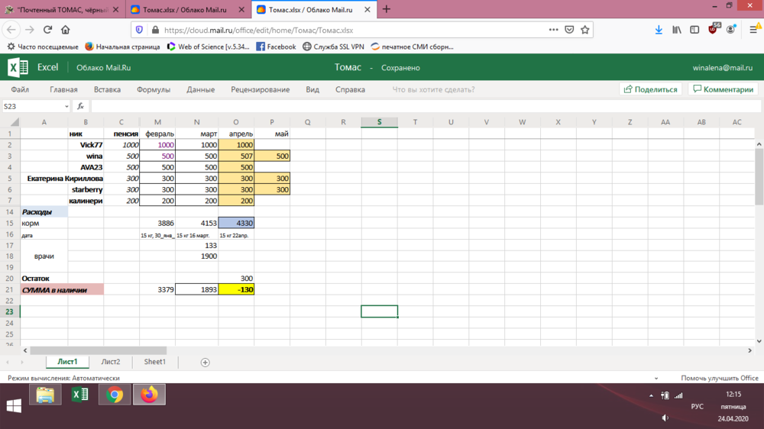Open the Формулы ribbon tab
The width and height of the screenshot is (764, 429).
(x=154, y=89)
